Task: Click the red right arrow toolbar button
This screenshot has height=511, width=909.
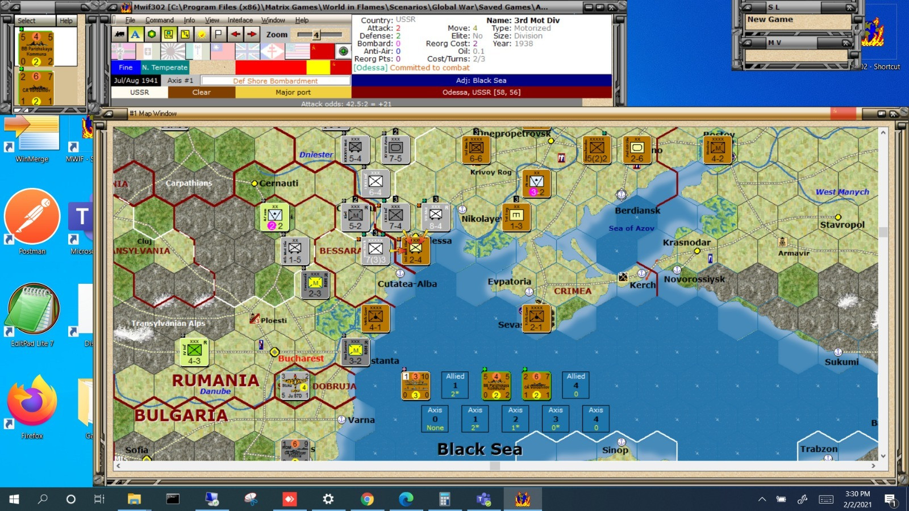Action: (252, 34)
